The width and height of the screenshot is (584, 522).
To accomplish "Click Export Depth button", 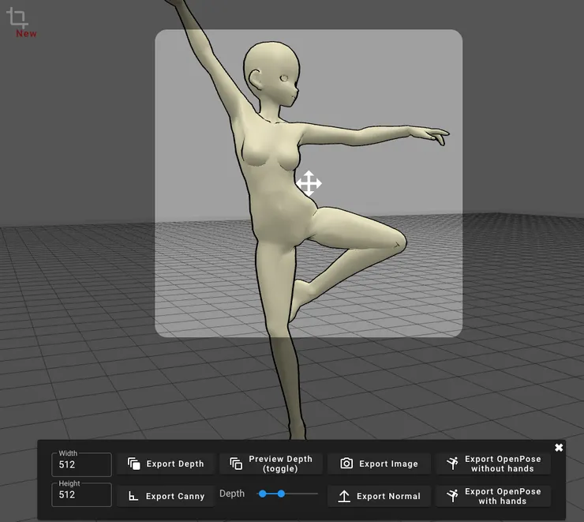I will tap(166, 464).
